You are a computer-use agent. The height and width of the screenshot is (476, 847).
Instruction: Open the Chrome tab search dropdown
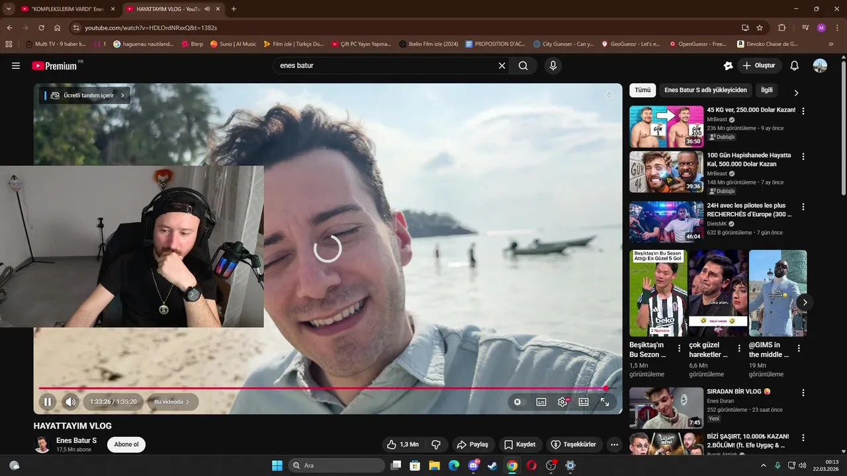coord(9,9)
